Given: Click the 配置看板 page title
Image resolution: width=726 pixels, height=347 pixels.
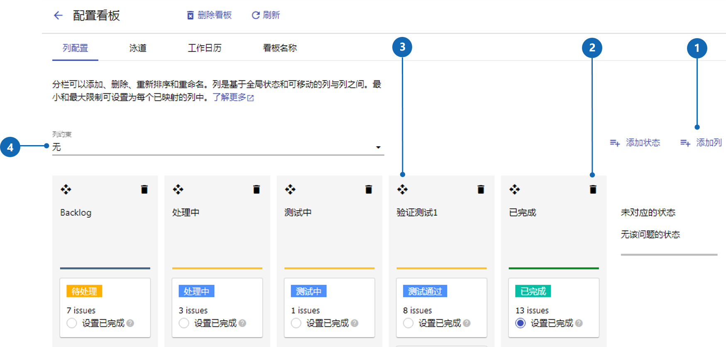Looking at the screenshot, I should 96,16.
